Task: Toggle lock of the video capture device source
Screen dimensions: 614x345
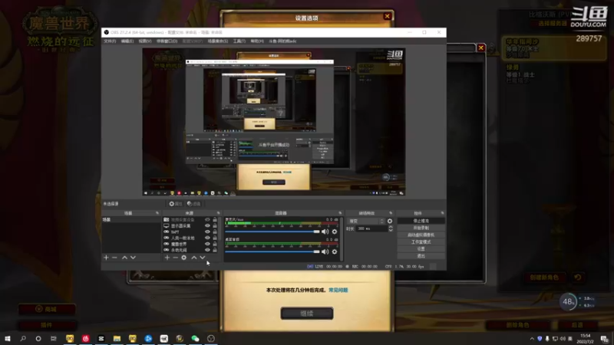Action: [x=215, y=220]
